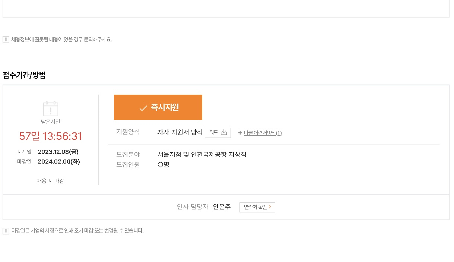The width and height of the screenshot is (454, 262).
Task: Open 연락처 확인 for the HR contact
Action: click(257, 207)
